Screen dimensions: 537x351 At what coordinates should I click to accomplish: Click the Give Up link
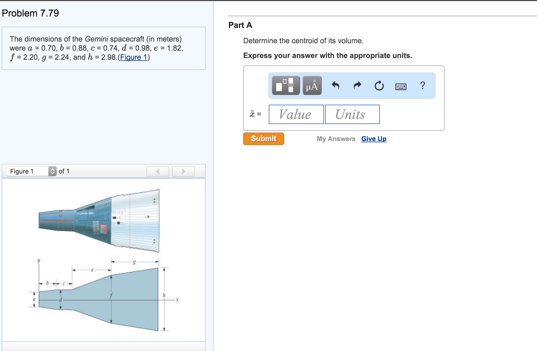(374, 139)
